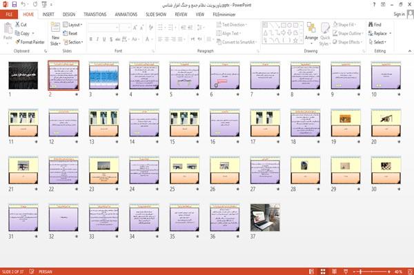
Task: Click fit slide to window icon
Action: (410, 272)
